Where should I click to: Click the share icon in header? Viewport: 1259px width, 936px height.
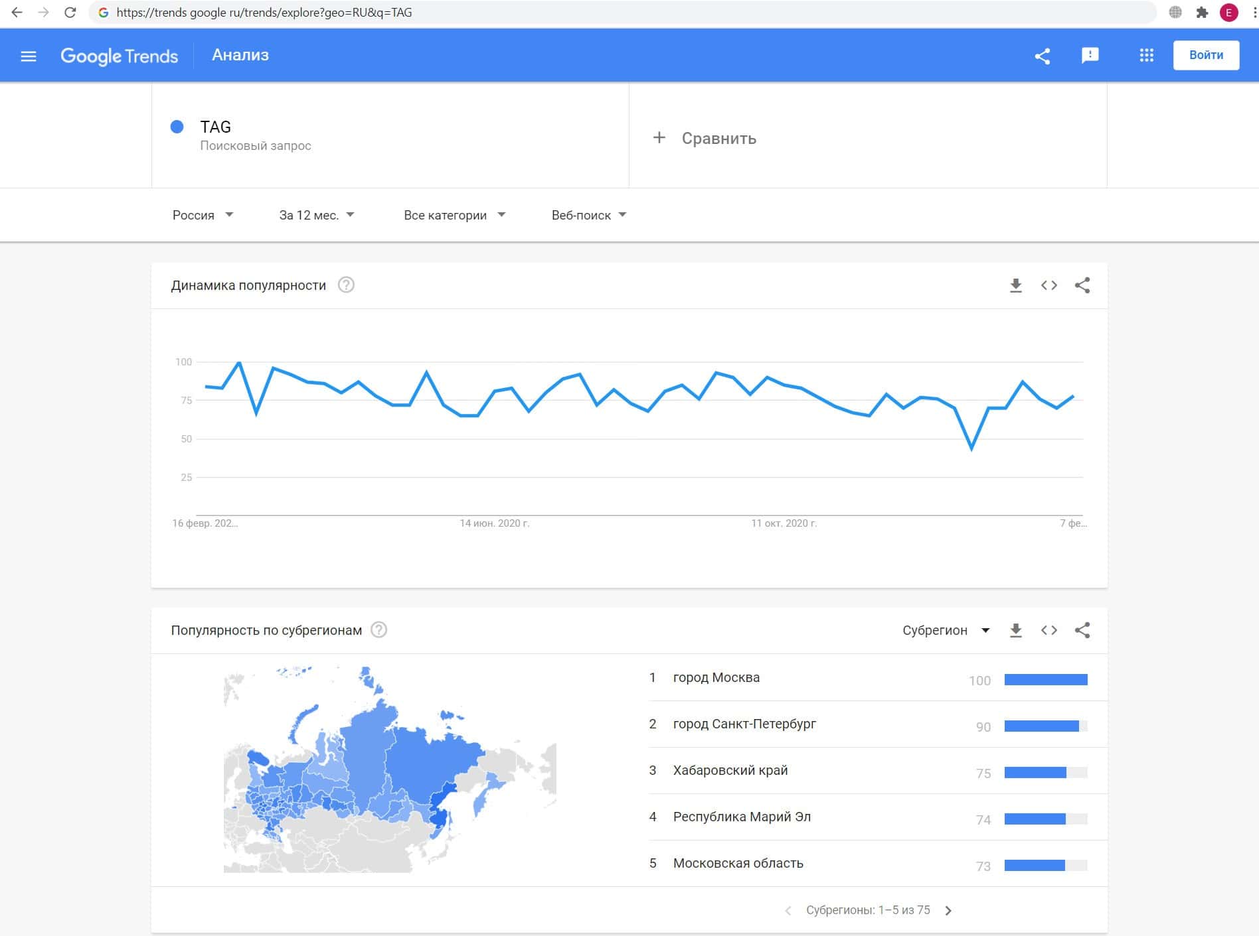pos(1043,56)
